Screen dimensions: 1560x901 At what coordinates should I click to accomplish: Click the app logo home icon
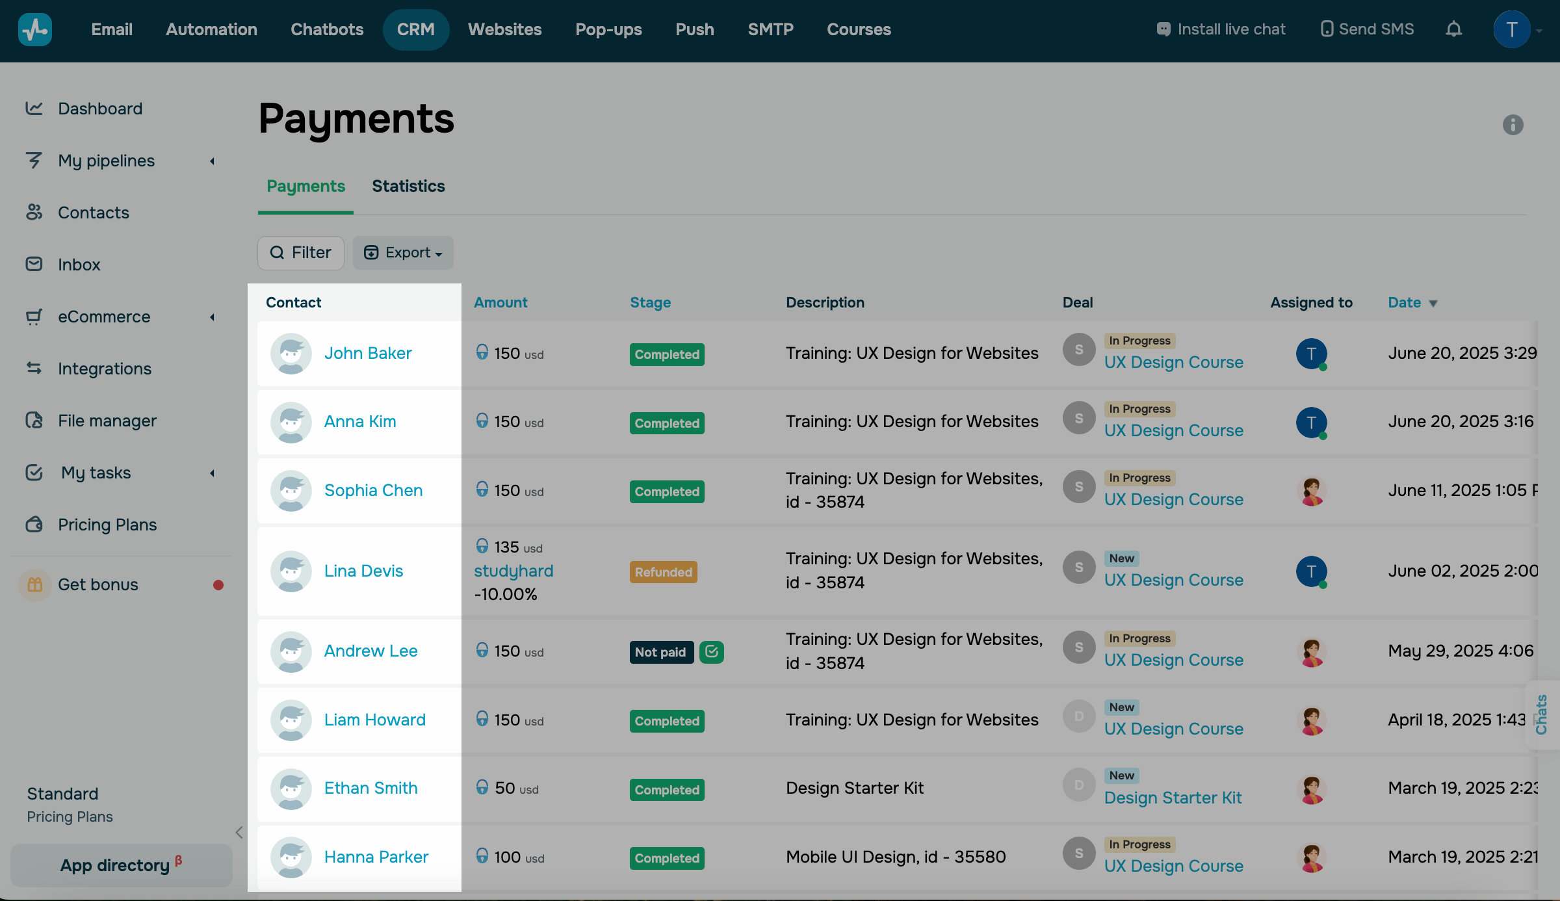tap(35, 29)
